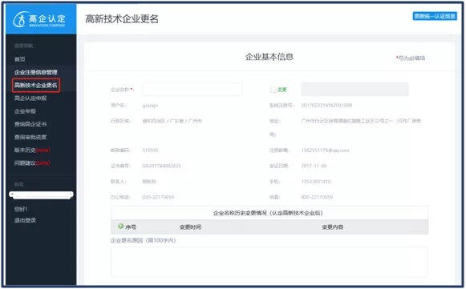Click the 变更时间 column header
The height and width of the screenshot is (289, 466).
pos(190,227)
